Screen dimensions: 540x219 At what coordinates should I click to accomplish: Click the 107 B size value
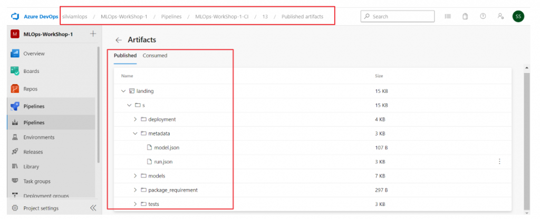click(x=382, y=148)
